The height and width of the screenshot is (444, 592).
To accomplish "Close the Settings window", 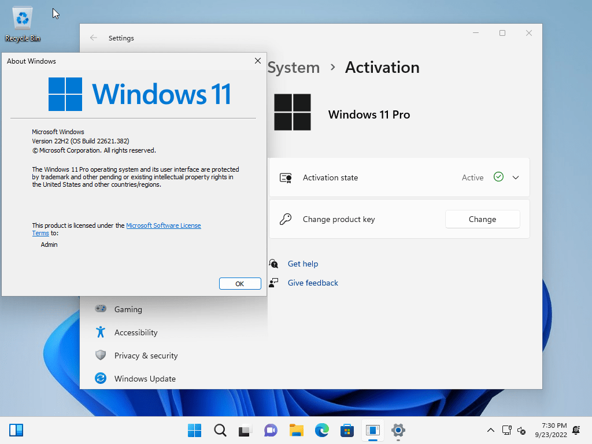I will coord(528,33).
